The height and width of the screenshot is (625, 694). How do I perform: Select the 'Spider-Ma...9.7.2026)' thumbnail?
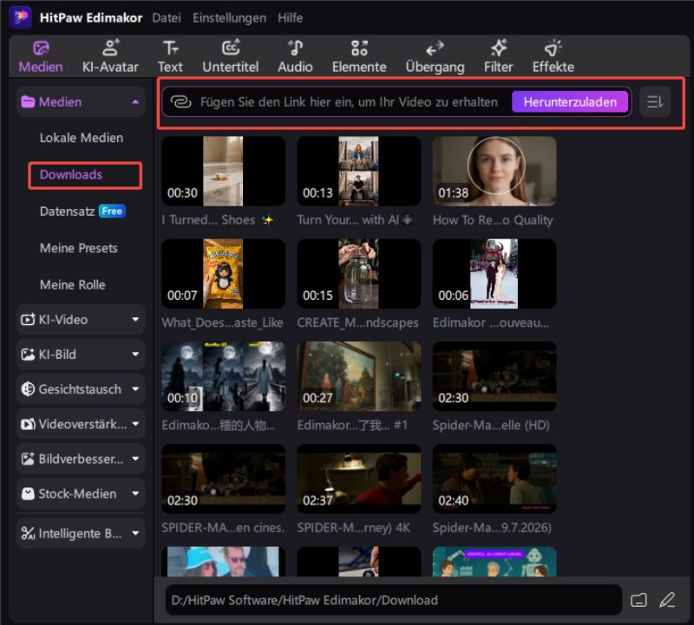pyautogui.click(x=494, y=479)
